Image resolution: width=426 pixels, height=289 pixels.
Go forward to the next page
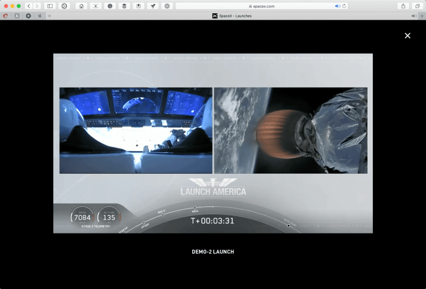click(x=36, y=6)
